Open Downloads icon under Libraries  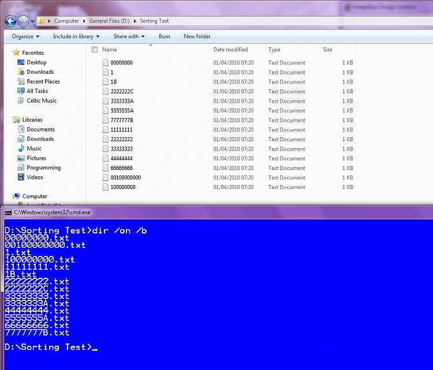pyautogui.click(x=21, y=139)
